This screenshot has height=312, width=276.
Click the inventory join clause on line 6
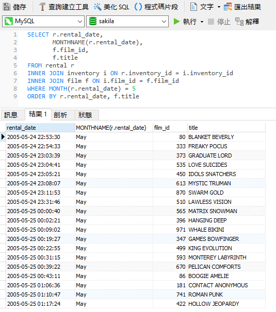[130, 73]
